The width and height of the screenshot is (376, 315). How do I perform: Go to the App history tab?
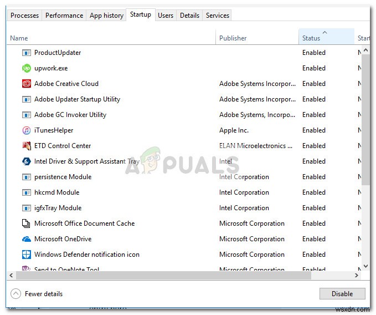coord(106,16)
